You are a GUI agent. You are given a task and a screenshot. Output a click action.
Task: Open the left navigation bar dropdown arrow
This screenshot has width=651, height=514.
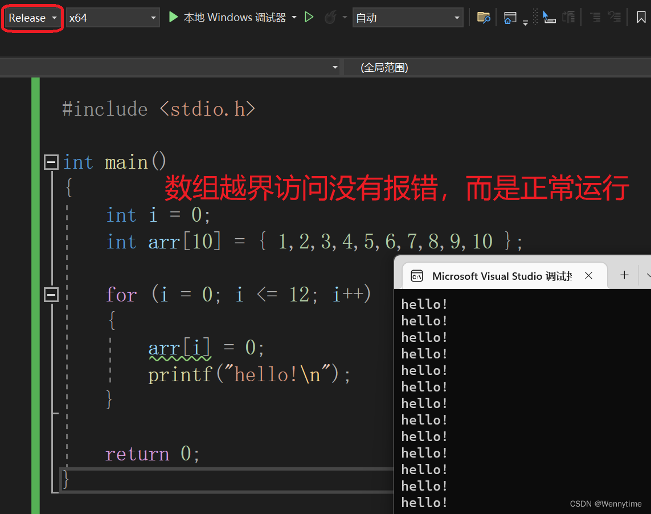335,67
